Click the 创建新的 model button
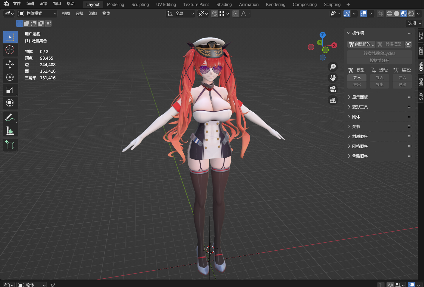 (x=361, y=44)
